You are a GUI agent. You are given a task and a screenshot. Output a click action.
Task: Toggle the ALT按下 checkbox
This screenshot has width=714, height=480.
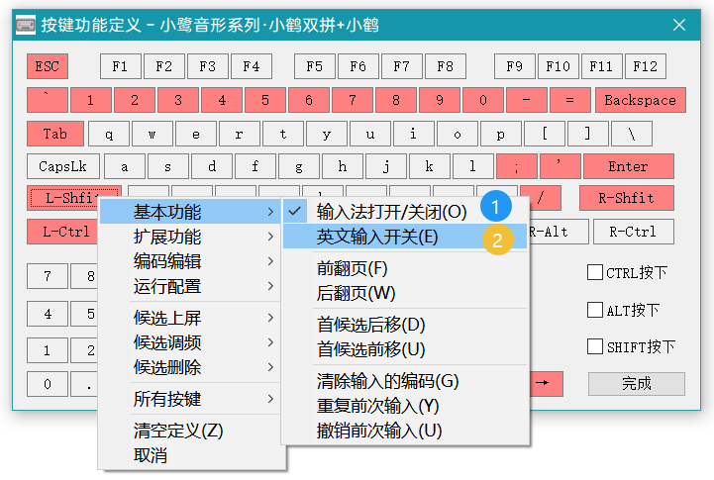click(595, 310)
